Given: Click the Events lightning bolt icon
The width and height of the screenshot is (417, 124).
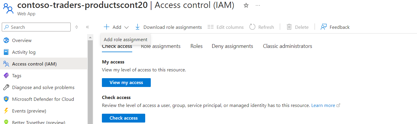Looking at the screenshot, I should [6, 111].
